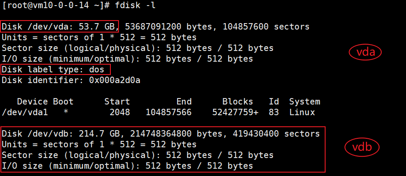The height and width of the screenshot is (176, 406).
Task: Select the /dev/vda1 partition entry
Action: (25, 112)
